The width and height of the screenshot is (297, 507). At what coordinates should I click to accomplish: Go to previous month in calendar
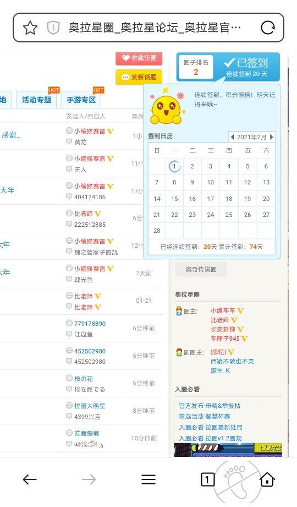(232, 137)
